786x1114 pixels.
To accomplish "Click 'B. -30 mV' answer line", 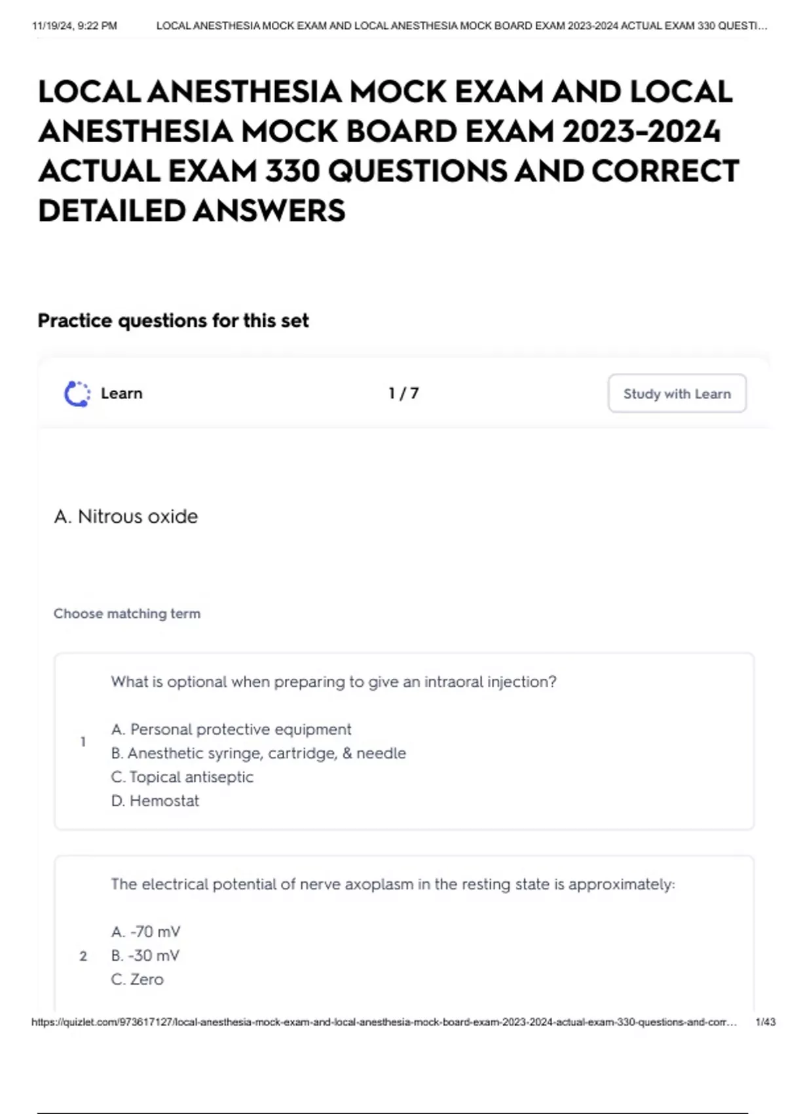I will [145, 955].
